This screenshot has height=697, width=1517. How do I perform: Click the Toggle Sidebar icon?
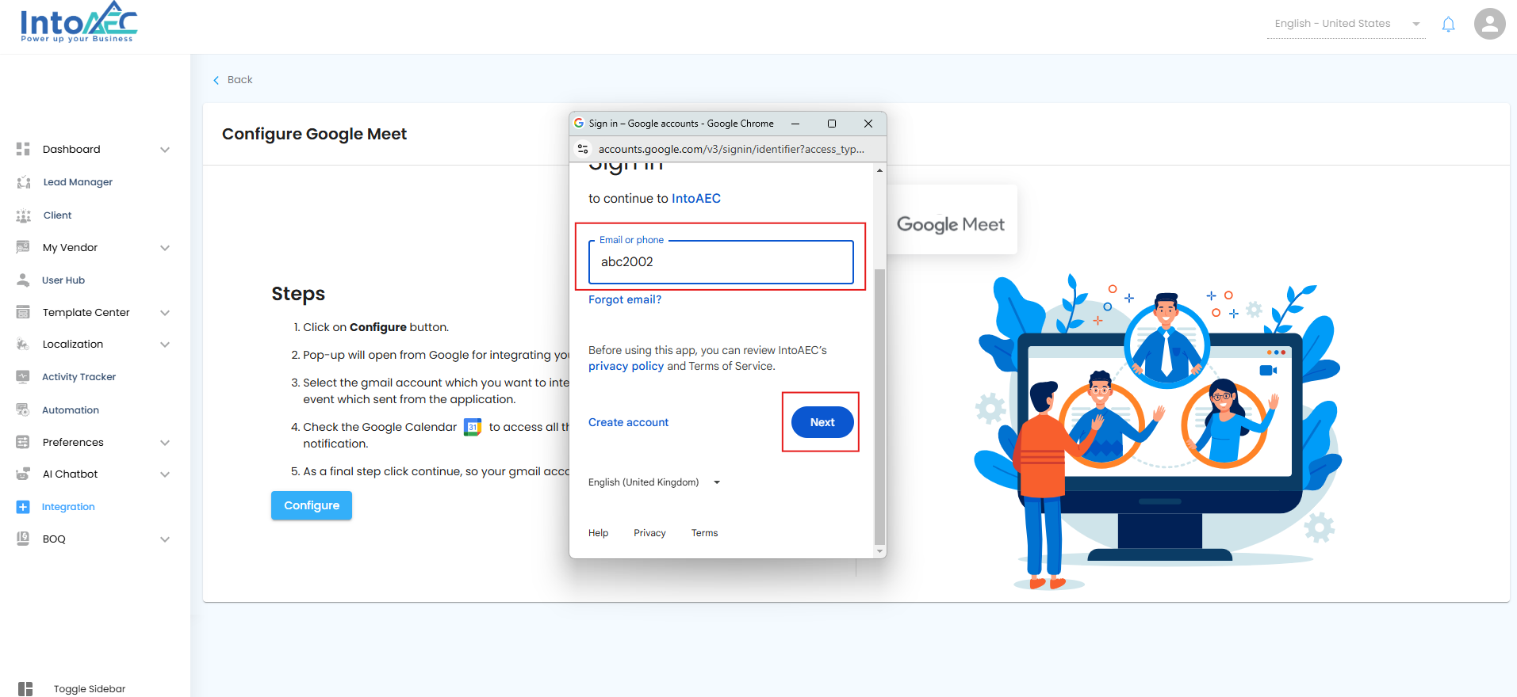pyautogui.click(x=25, y=689)
